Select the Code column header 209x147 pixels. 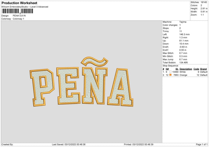tap(196, 69)
